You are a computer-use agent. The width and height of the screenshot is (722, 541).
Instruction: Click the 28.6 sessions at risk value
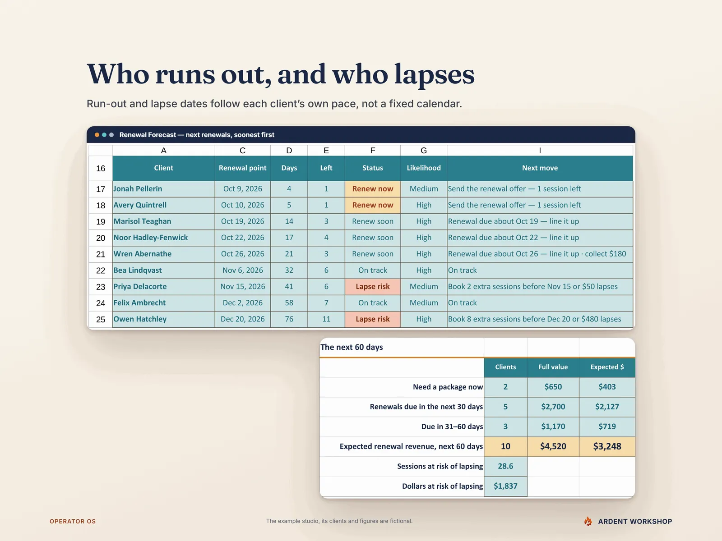505,466
